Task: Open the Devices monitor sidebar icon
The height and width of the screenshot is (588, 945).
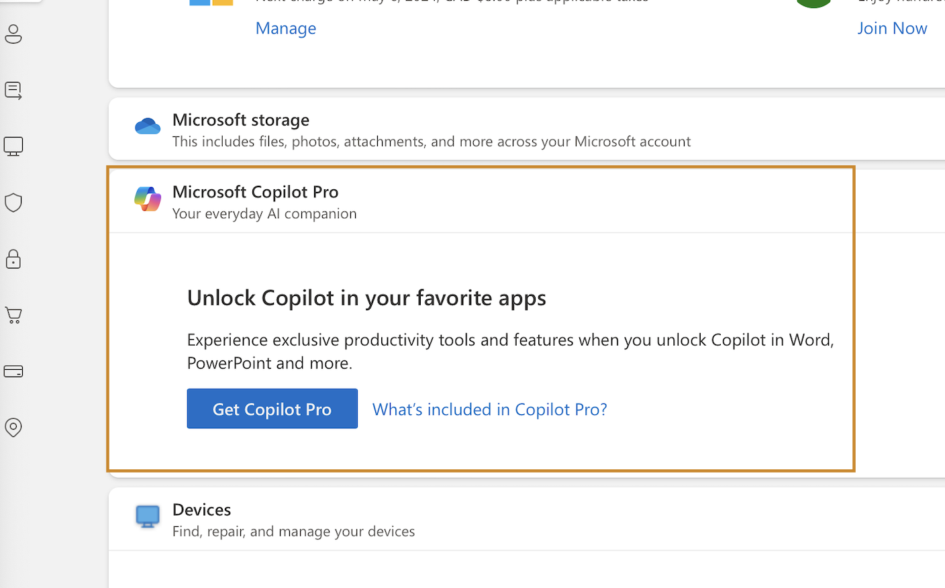Action: [13, 146]
